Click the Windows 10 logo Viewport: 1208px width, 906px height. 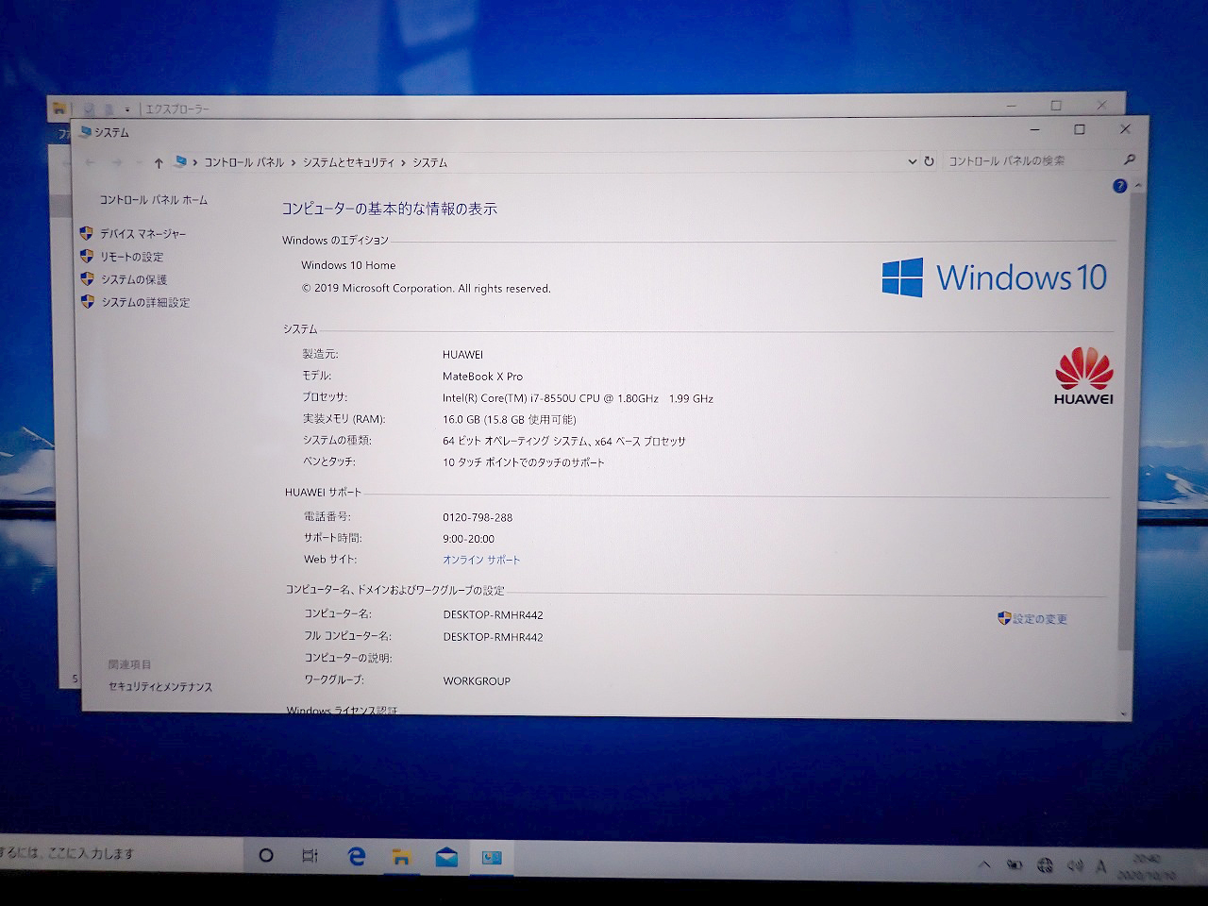coord(994,277)
